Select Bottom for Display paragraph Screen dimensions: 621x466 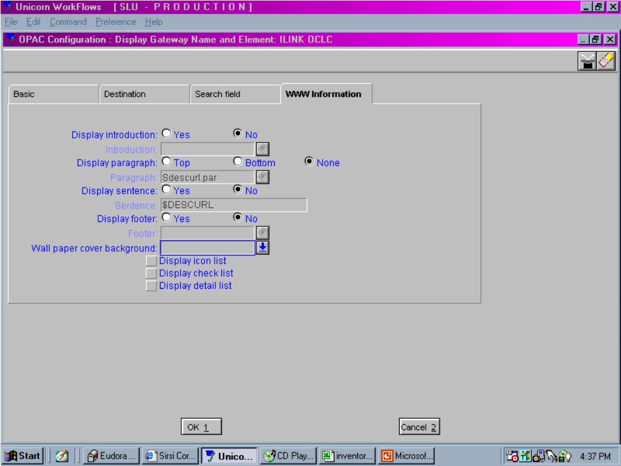pyautogui.click(x=238, y=163)
